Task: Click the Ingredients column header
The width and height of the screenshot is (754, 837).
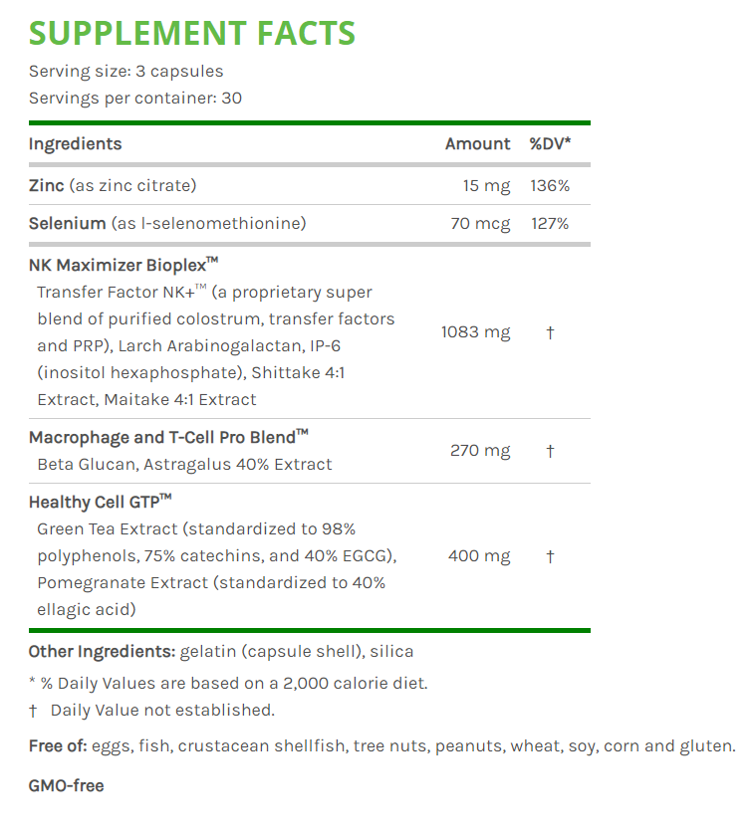Action: tap(75, 144)
